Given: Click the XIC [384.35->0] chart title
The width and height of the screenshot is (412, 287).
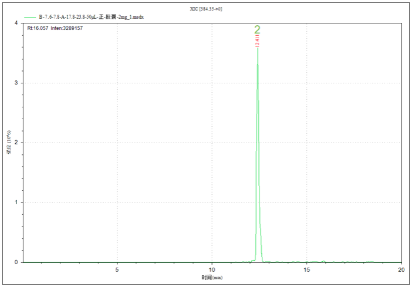Looking at the screenshot, I should pos(206,9).
